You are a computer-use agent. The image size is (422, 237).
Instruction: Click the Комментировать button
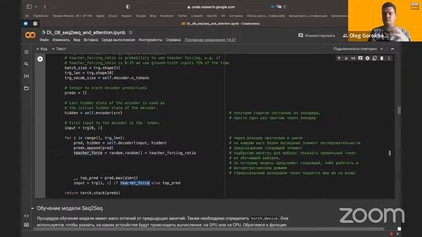coord(316,36)
